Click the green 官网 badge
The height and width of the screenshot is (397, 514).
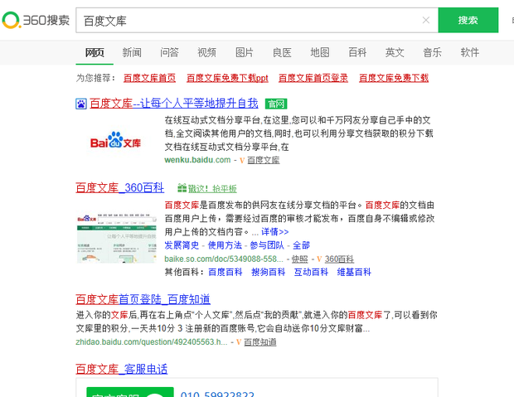point(276,104)
